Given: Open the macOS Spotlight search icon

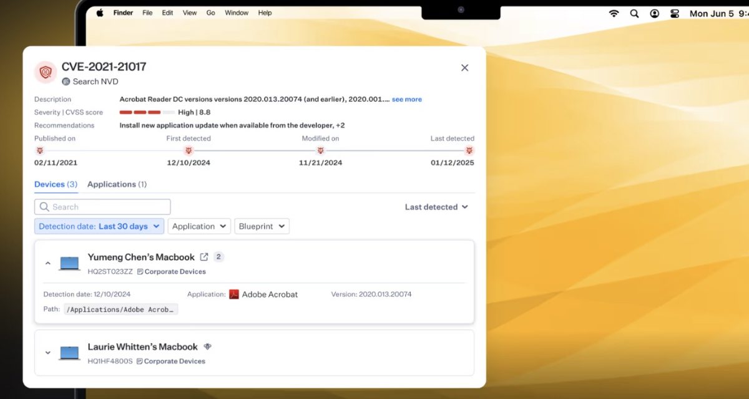Looking at the screenshot, I should (634, 13).
